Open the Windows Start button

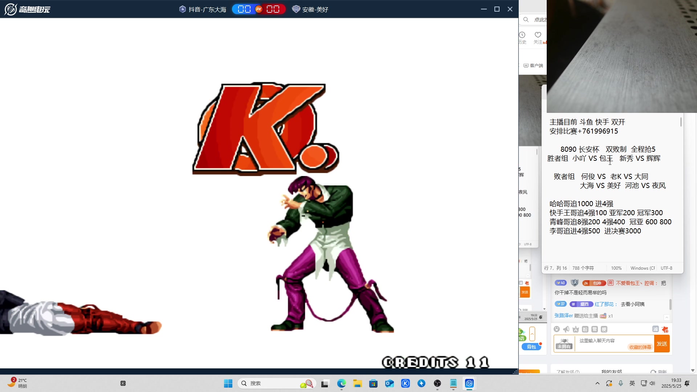point(228,383)
